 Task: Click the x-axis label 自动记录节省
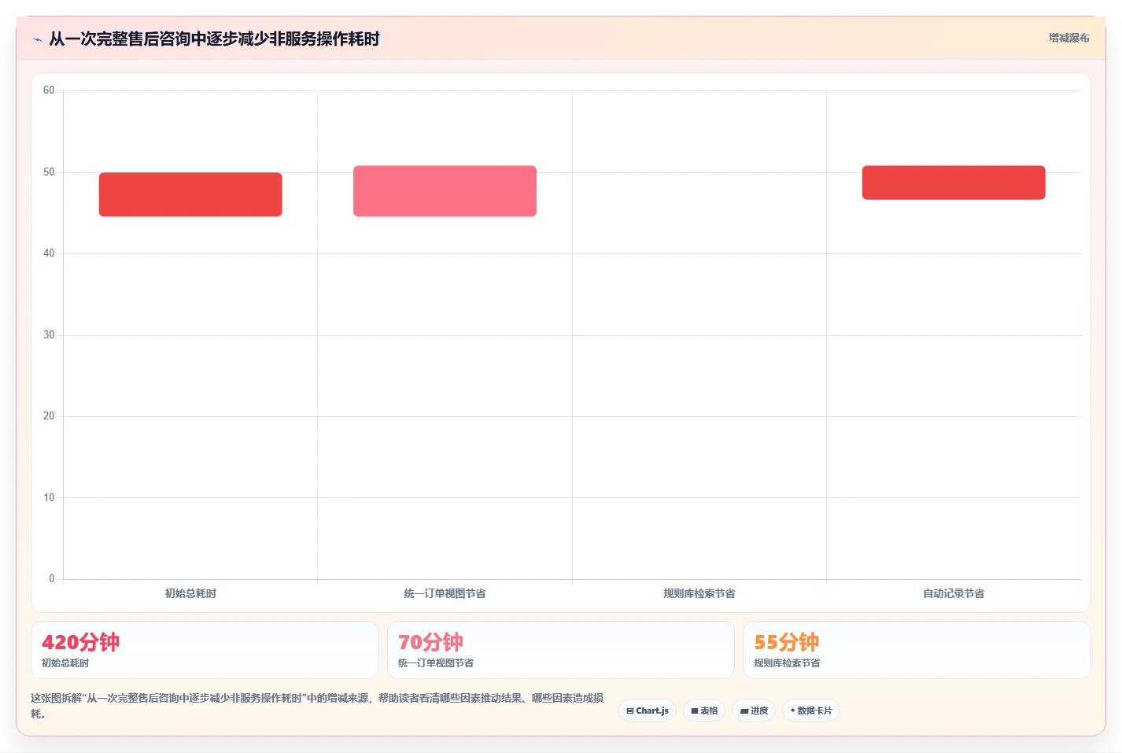click(954, 593)
